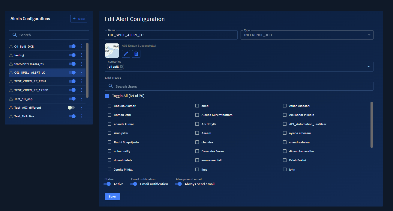The image size is (393, 211).
Task: Select Test_13_sep from alerts list
Action: pyautogui.click(x=23, y=99)
